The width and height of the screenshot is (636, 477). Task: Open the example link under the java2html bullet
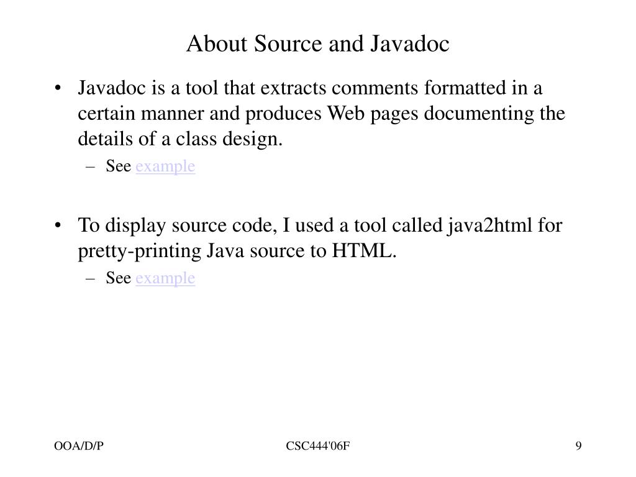pos(165,278)
